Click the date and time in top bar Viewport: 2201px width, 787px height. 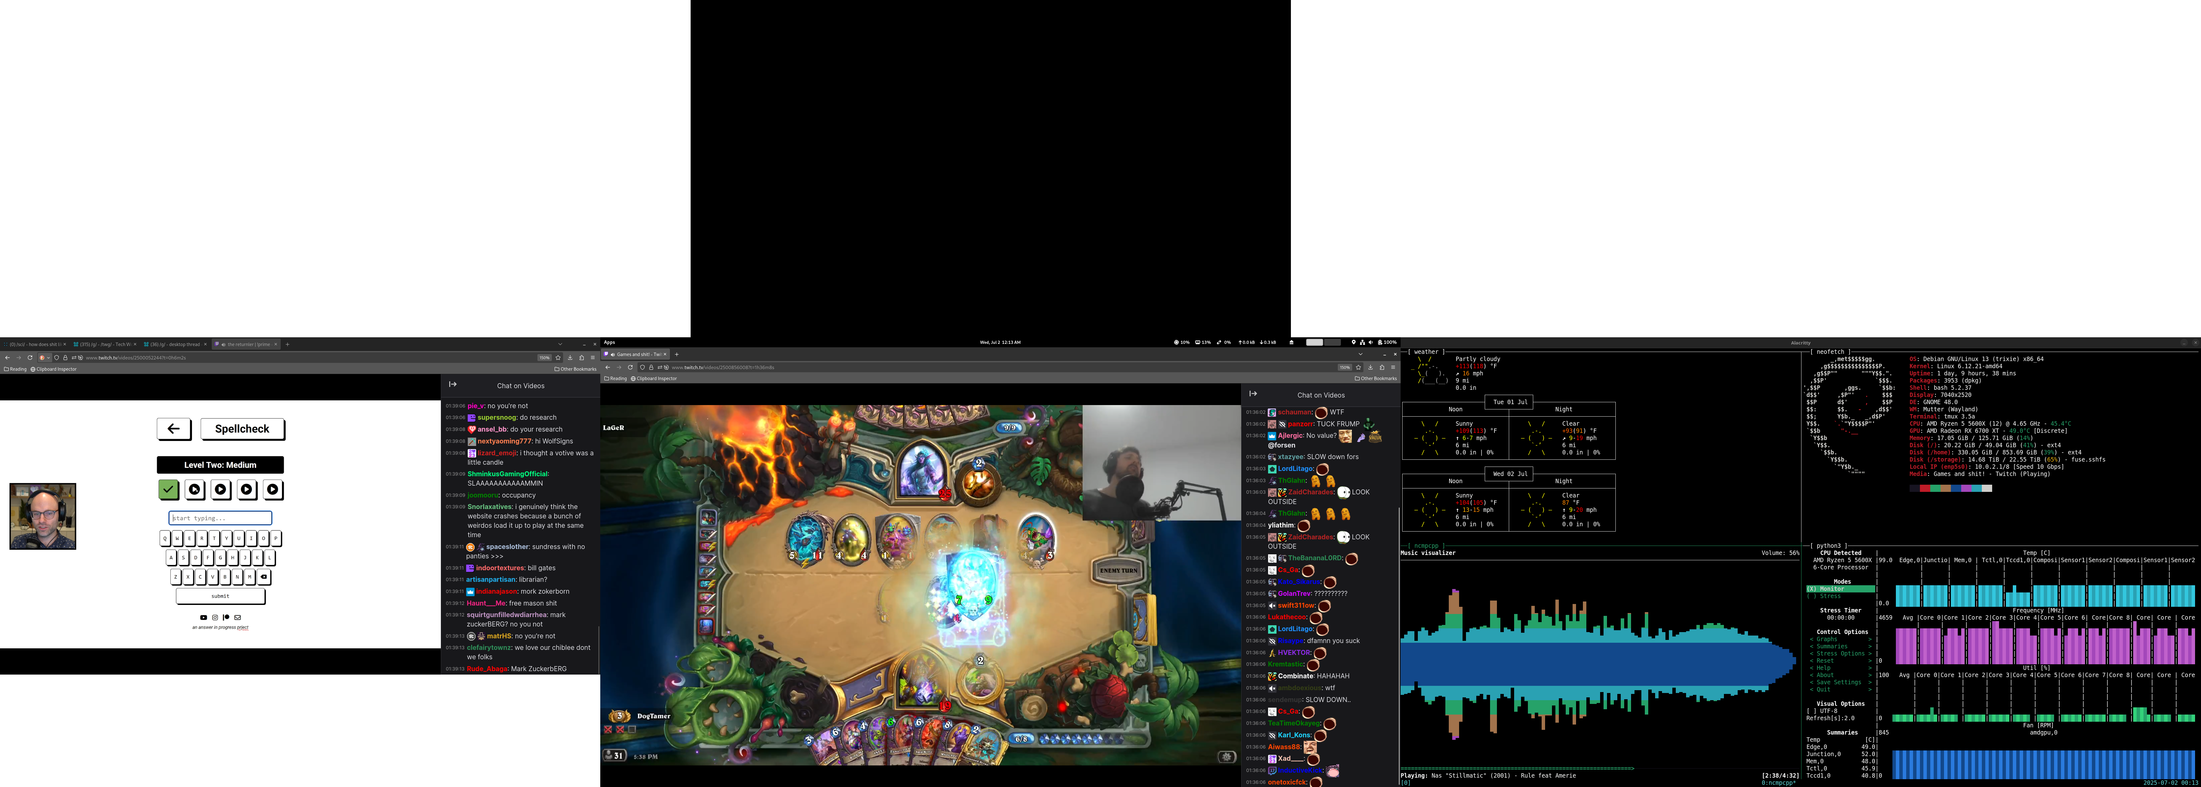(1000, 342)
